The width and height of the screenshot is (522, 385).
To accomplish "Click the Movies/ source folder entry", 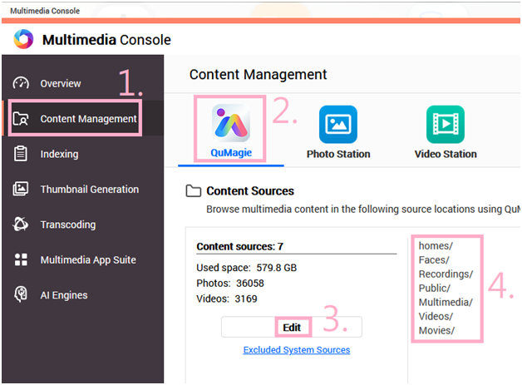I will click(x=436, y=330).
